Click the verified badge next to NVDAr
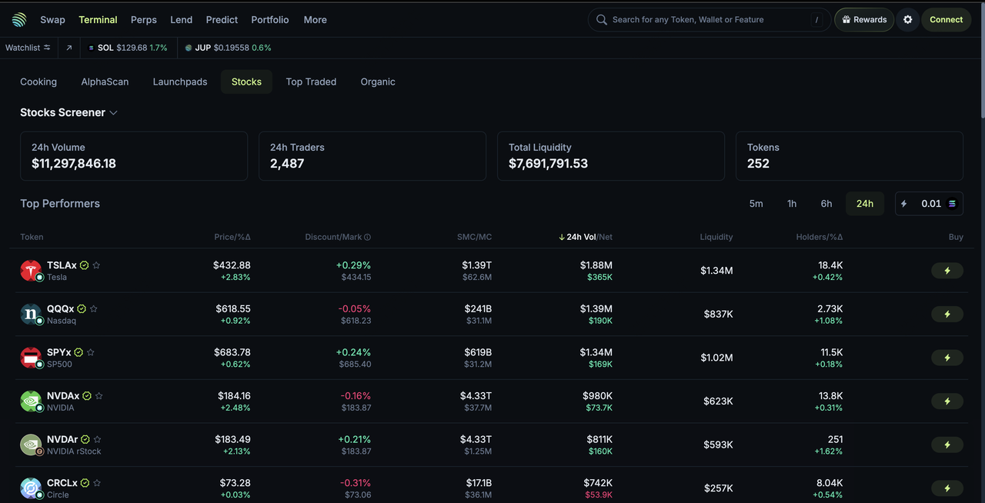This screenshot has height=503, width=985. click(x=85, y=439)
